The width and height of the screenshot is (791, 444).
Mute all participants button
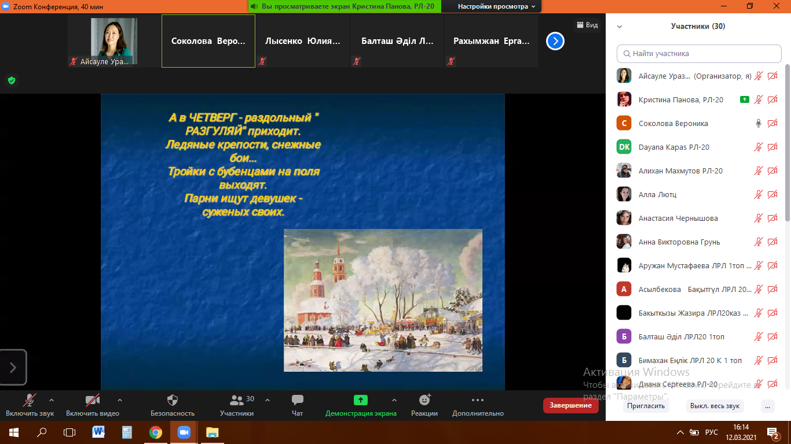pyautogui.click(x=715, y=406)
